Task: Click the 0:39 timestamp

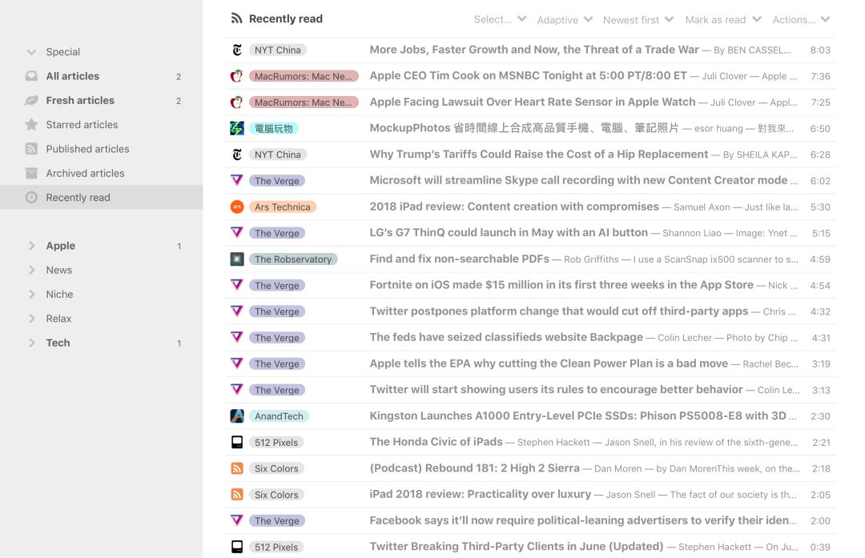Action: 820,547
